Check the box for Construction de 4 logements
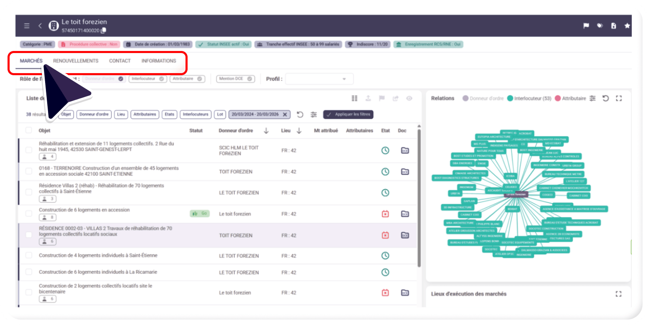This screenshot has width=648, height=325. tap(29, 256)
